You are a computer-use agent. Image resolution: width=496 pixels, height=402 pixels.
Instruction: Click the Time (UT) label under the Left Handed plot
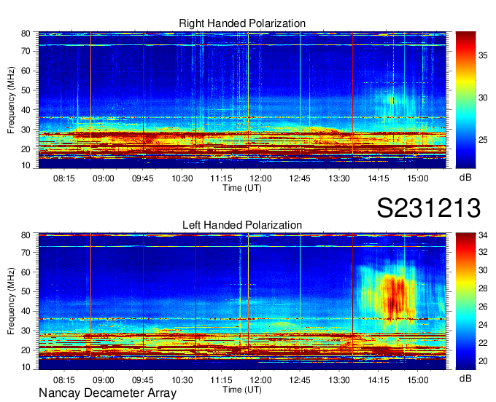(x=242, y=390)
